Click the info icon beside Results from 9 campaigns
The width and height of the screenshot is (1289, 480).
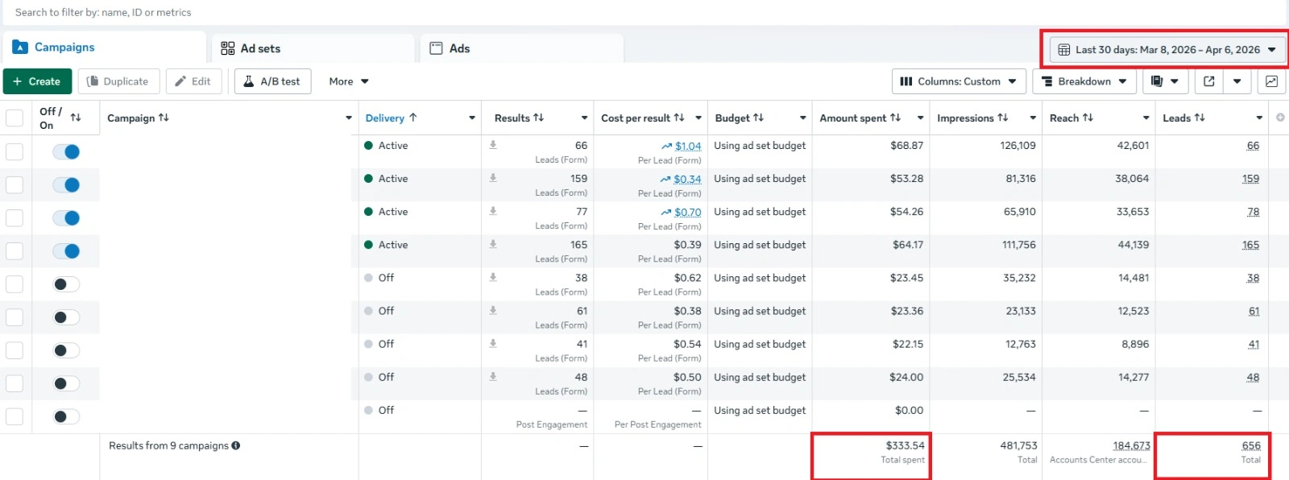click(x=236, y=445)
